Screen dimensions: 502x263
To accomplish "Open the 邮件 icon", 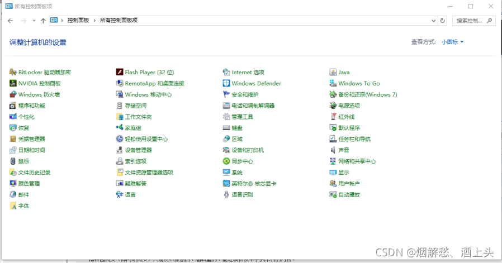I will [13, 194].
